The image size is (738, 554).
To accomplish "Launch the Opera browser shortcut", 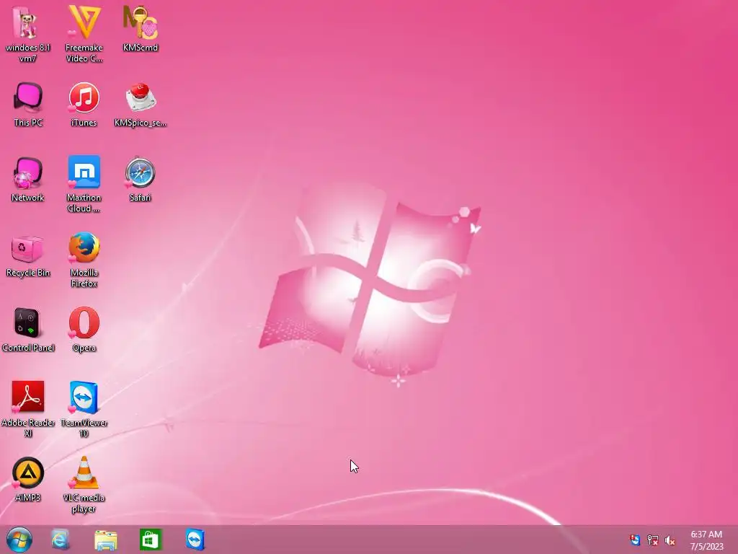I will [84, 329].
